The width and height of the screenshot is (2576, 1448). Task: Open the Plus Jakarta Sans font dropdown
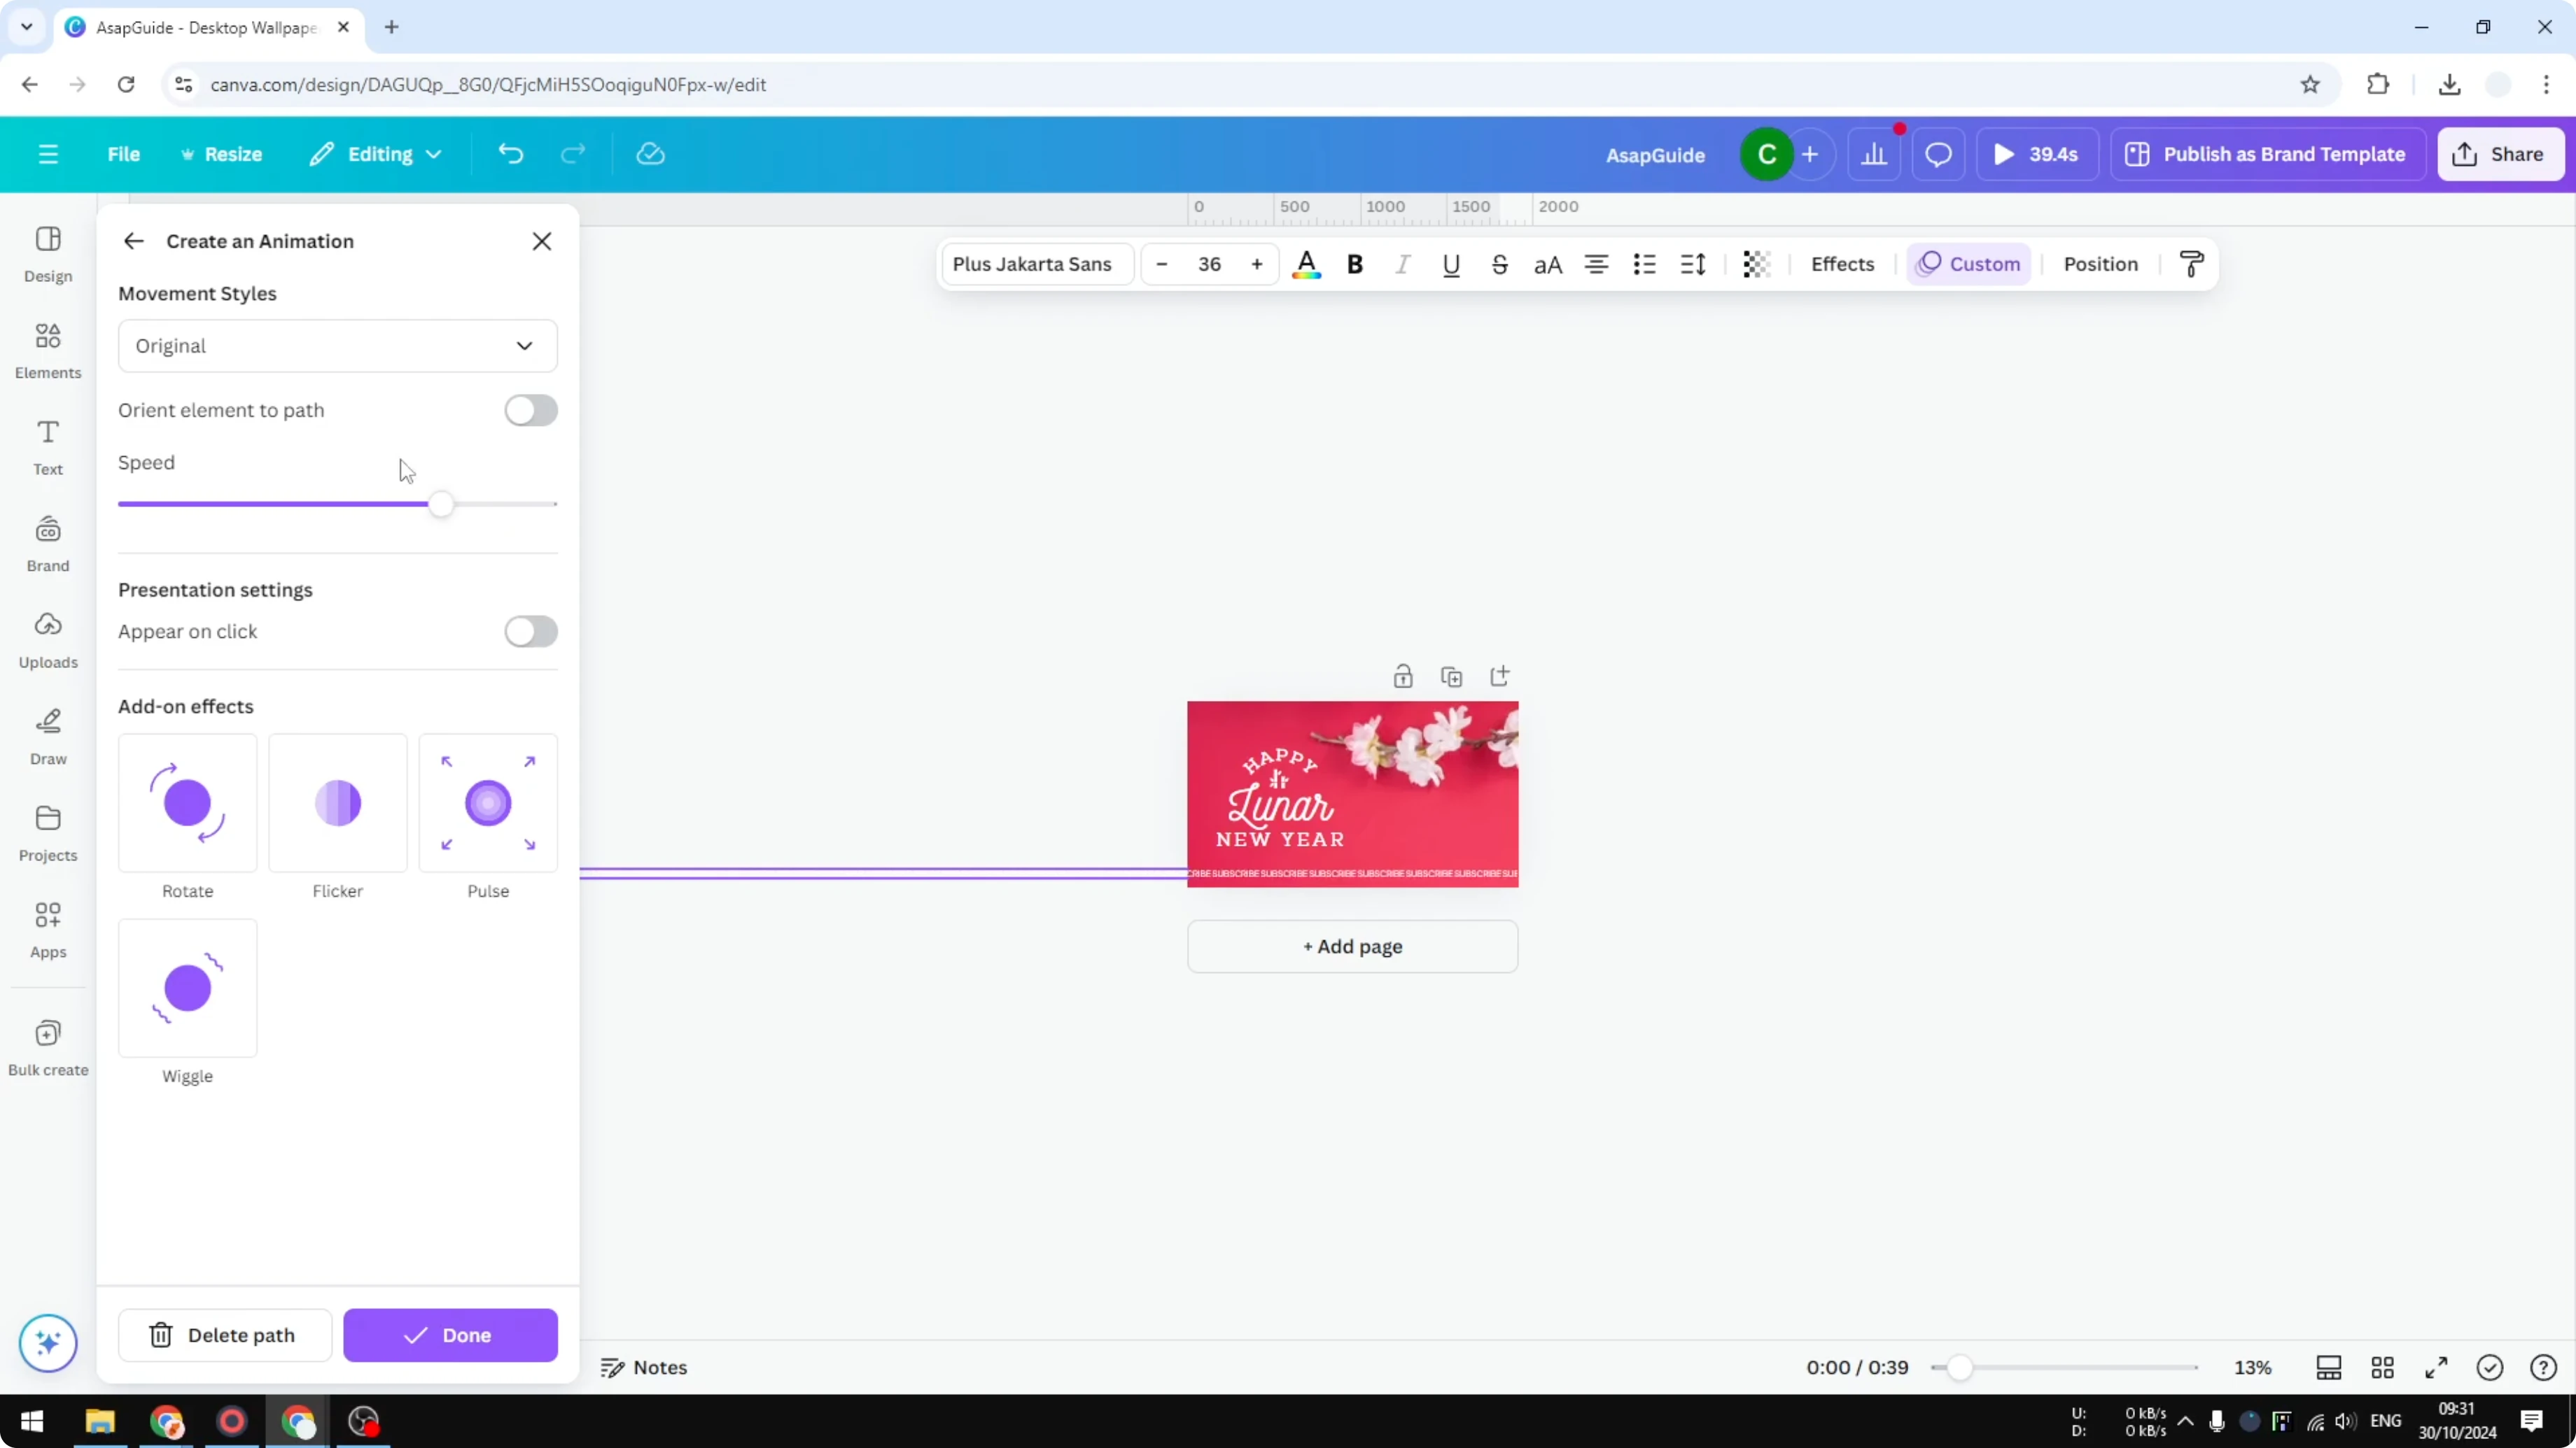(x=1036, y=264)
